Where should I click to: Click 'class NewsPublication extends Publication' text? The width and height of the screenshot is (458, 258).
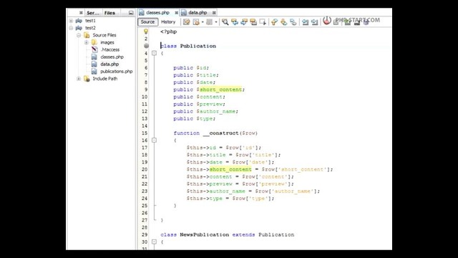coord(228,234)
